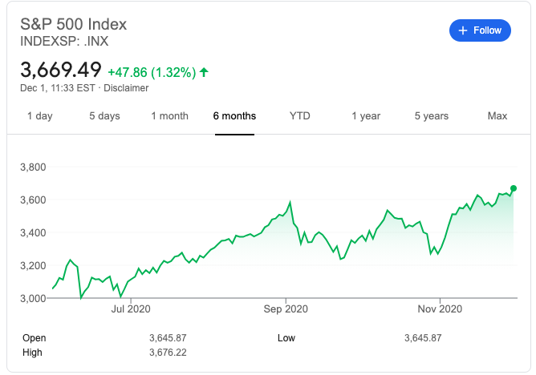Click the green endpoint dot on the chart

514,188
